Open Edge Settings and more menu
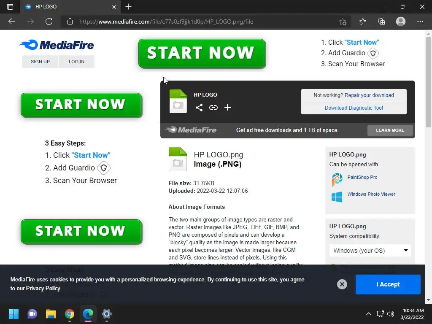The width and height of the screenshot is (432, 324). 420,22
